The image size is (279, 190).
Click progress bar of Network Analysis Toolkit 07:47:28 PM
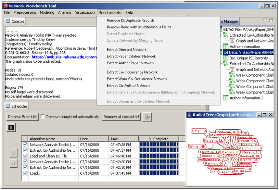[159, 144]
